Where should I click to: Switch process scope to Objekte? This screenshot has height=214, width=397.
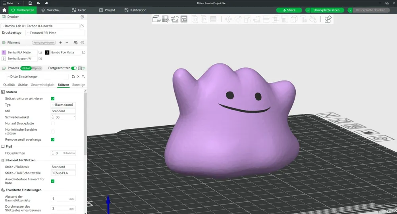point(37,68)
